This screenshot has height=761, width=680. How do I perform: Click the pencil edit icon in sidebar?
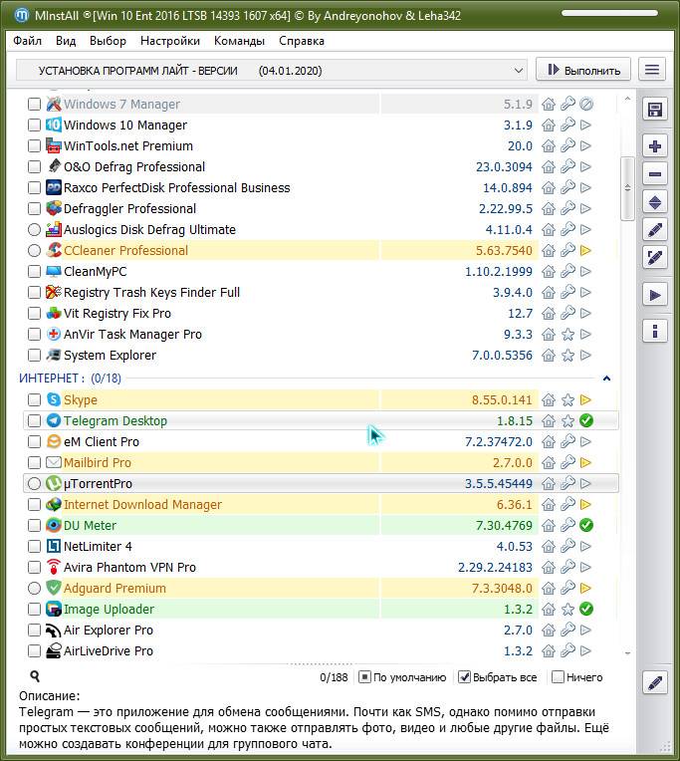655,229
